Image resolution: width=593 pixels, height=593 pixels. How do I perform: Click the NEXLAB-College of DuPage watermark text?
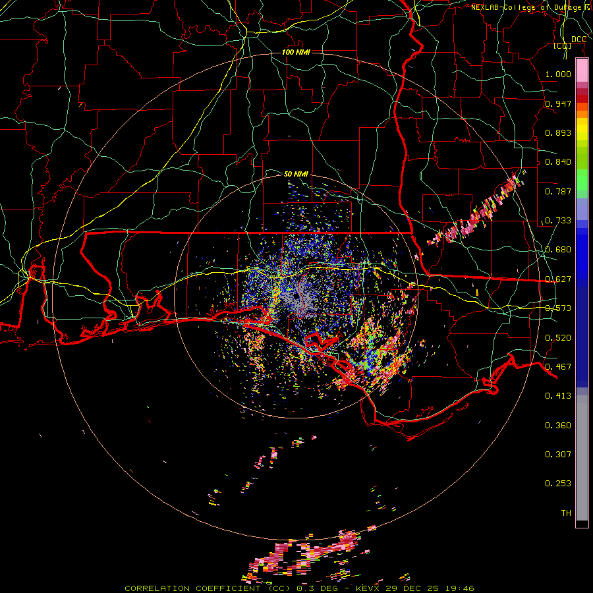[530, 7]
